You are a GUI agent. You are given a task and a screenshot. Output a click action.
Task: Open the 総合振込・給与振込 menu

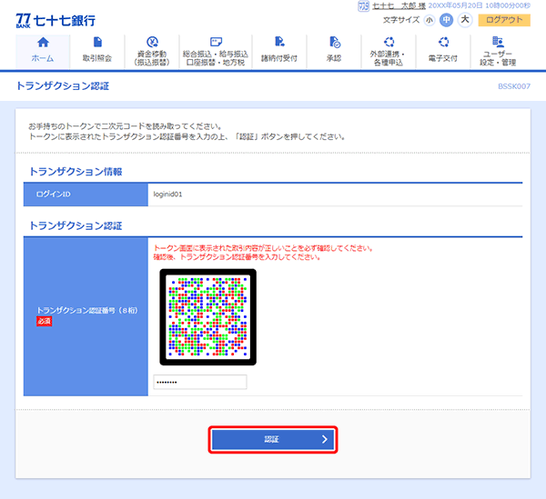coord(216,51)
